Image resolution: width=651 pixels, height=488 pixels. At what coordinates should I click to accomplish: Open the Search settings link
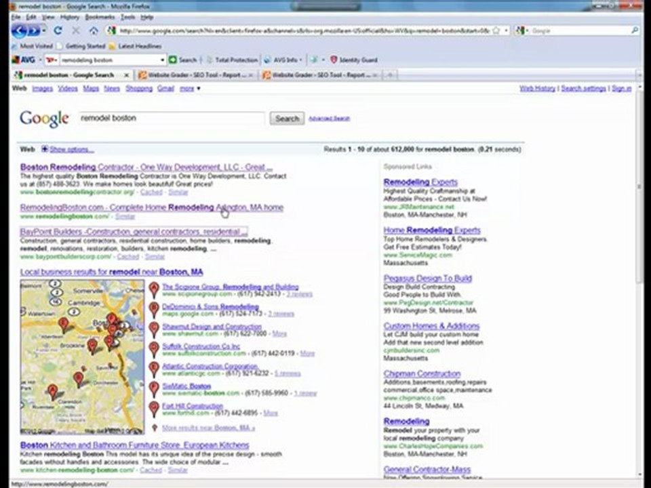tap(583, 88)
